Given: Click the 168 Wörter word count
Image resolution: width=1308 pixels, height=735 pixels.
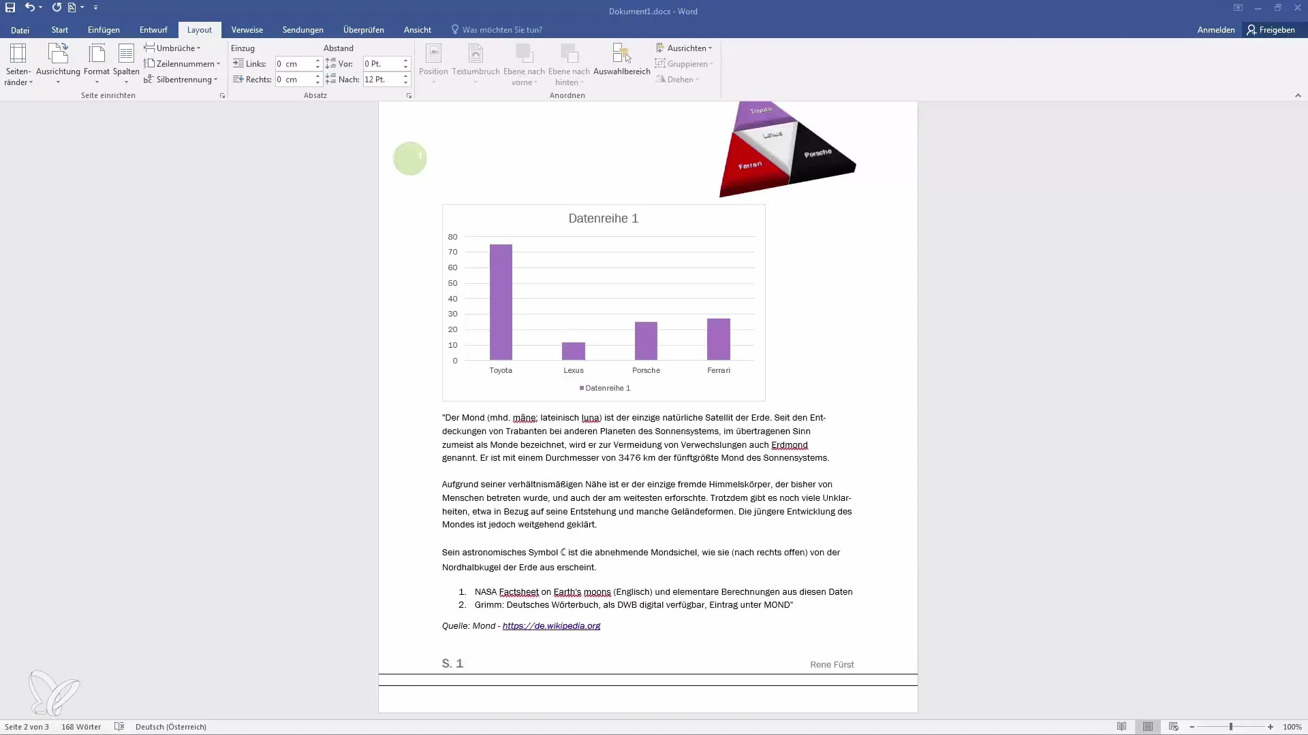Looking at the screenshot, I should (x=81, y=727).
